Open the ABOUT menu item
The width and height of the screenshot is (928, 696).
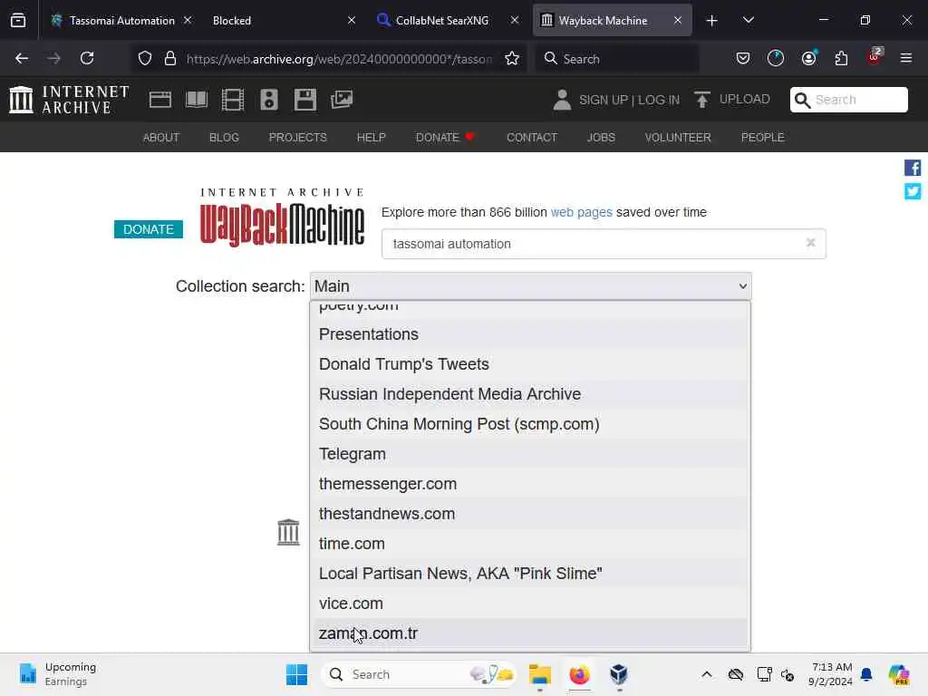pyautogui.click(x=161, y=138)
